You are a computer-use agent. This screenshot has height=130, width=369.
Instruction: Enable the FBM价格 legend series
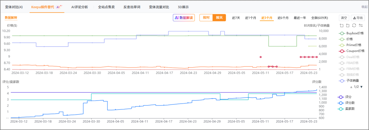[349, 69]
